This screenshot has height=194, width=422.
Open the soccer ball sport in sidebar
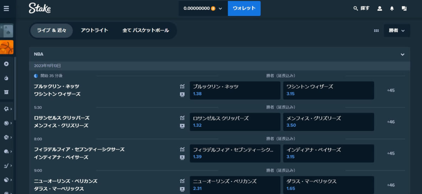tap(6, 109)
